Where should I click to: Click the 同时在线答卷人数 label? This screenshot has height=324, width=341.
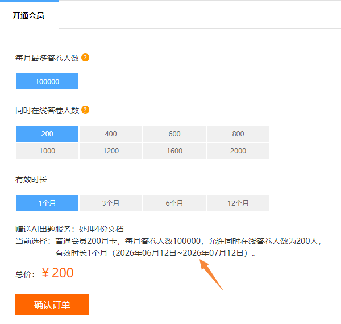47,110
